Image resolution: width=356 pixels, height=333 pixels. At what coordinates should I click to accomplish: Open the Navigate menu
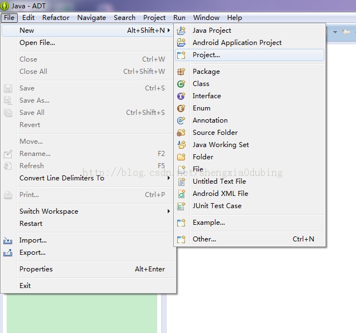(92, 18)
